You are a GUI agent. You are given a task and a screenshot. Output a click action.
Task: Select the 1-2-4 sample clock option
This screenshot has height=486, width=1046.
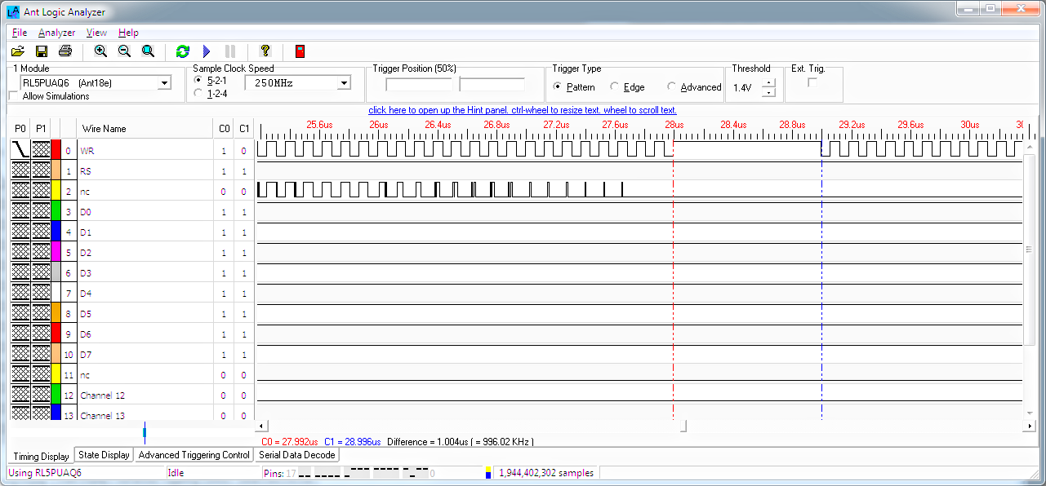click(198, 94)
